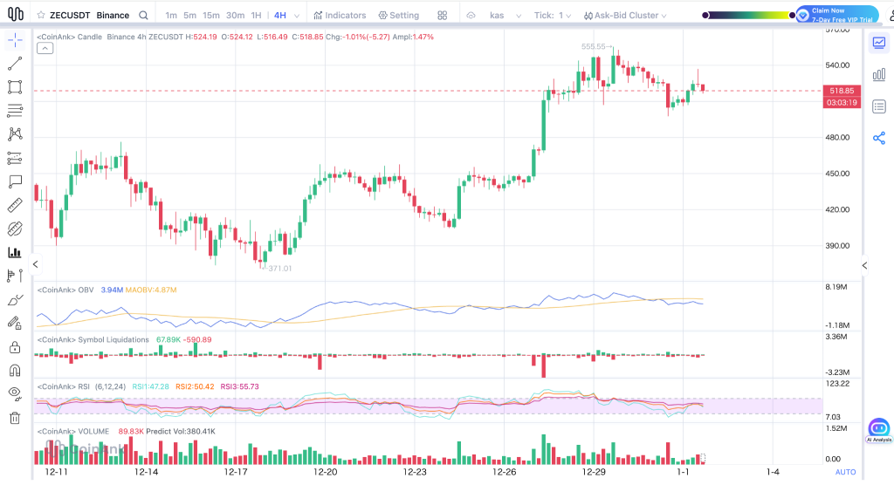Toggle the AUTO price scale
894x485 pixels.
pos(845,472)
